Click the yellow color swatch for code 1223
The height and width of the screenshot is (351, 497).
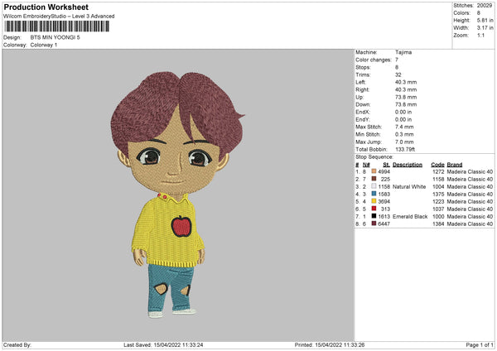coord(374,201)
